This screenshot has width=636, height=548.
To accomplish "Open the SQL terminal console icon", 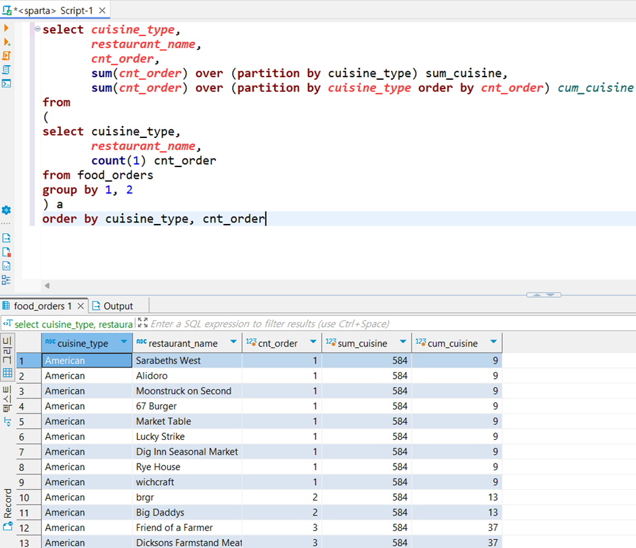I will [6, 83].
